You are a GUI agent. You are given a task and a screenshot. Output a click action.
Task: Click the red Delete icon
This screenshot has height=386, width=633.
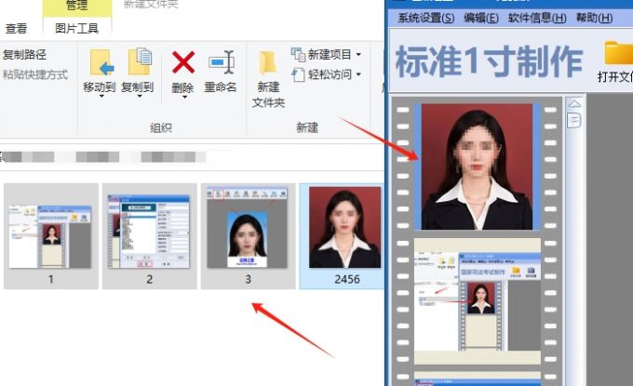(183, 62)
